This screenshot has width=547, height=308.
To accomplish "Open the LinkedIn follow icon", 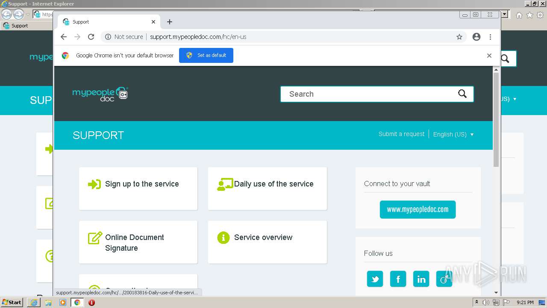I will [x=421, y=279].
